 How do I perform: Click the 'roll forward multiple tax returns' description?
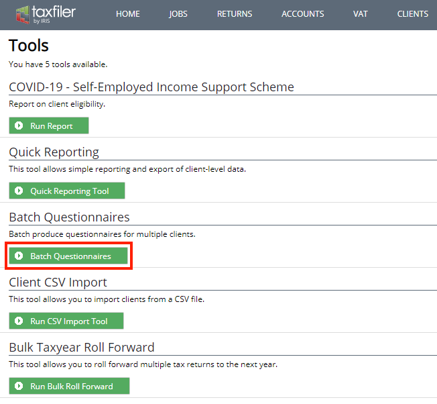click(x=143, y=364)
